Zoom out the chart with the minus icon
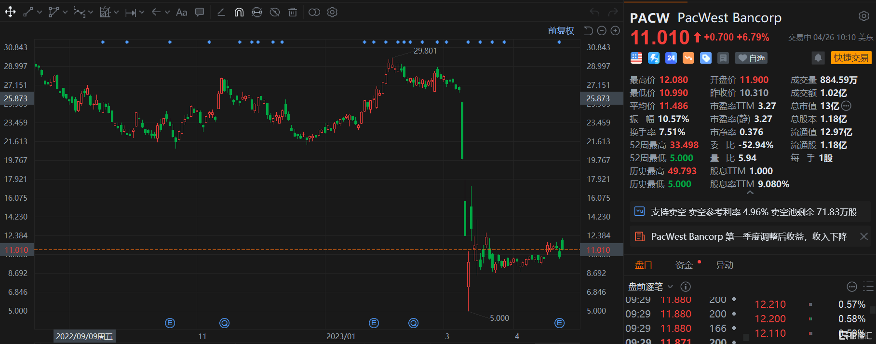The height and width of the screenshot is (344, 876). 602,31
